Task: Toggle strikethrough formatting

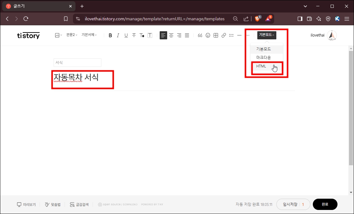Action: (x=134, y=35)
